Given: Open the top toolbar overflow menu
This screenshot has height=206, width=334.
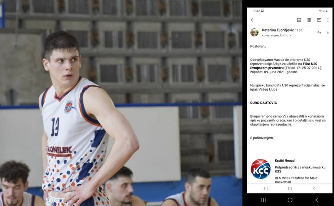Looking at the screenshot, I should click(x=328, y=20).
